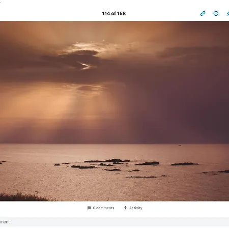Click the tiny boat on the horizon

(x=180, y=146)
